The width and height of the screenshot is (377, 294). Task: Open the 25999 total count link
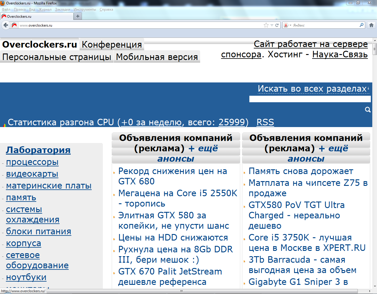(232, 122)
